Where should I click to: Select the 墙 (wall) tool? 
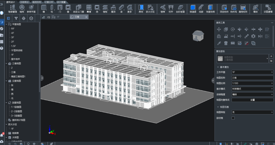(x=44, y=9)
